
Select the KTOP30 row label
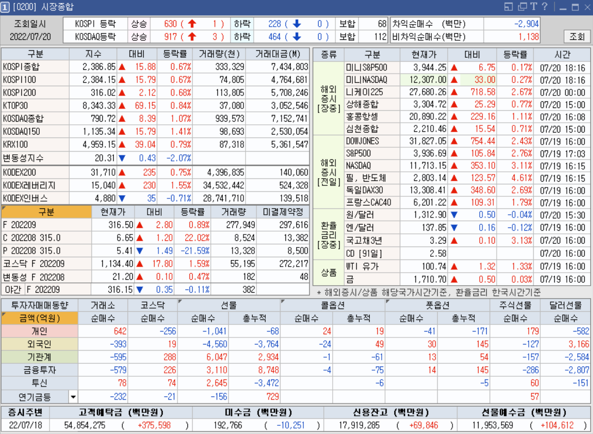[x=35, y=106]
